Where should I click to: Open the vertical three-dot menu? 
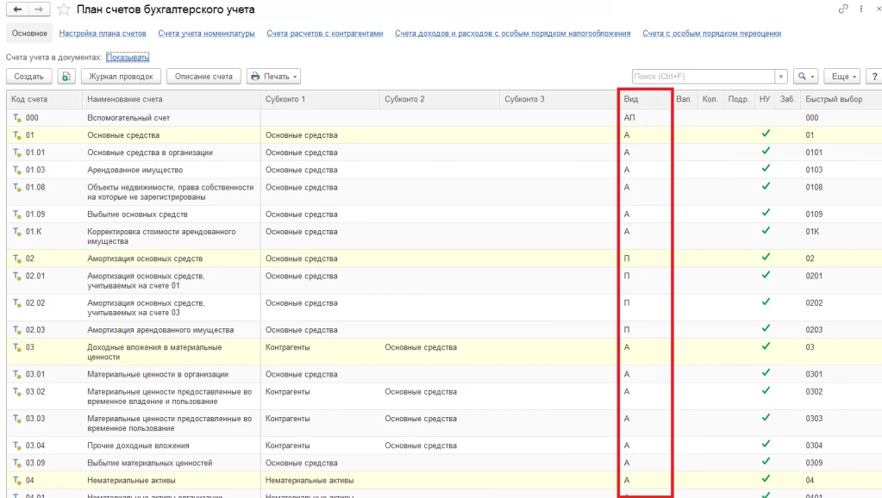pos(861,9)
